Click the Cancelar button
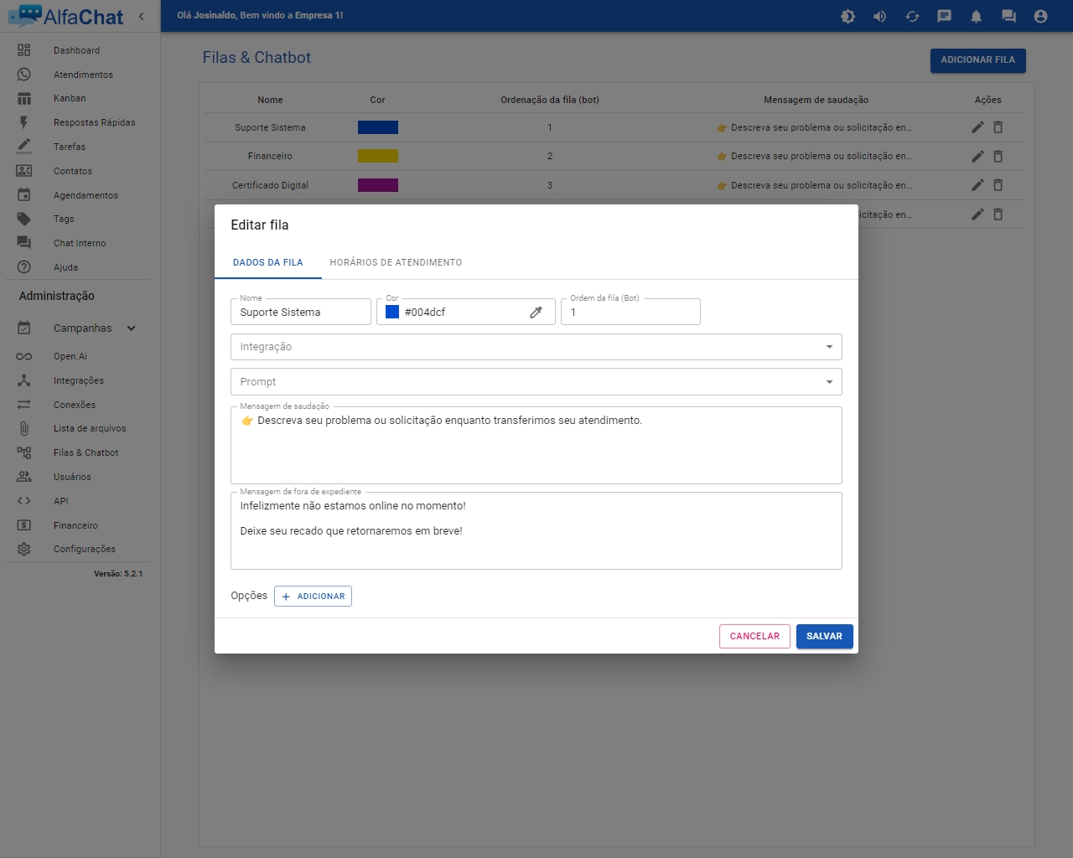Image resolution: width=1073 pixels, height=858 pixels. click(x=754, y=636)
